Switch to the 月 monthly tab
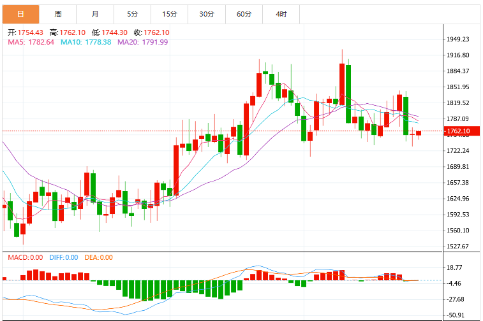The image size is (483, 321). coord(95,14)
